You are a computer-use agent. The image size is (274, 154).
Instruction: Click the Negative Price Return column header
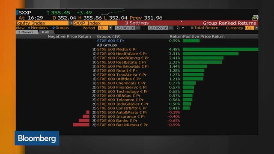tap(69, 36)
